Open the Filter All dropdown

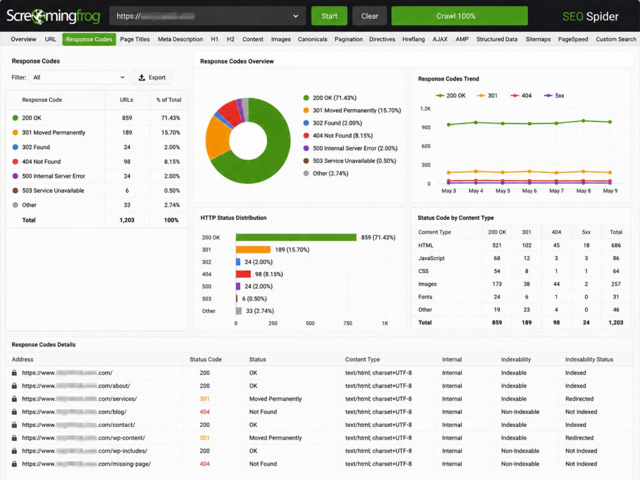pyautogui.click(x=78, y=77)
